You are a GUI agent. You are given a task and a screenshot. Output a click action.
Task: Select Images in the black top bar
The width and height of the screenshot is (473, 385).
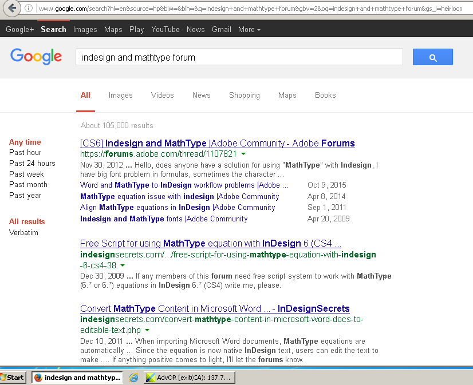tap(85, 30)
